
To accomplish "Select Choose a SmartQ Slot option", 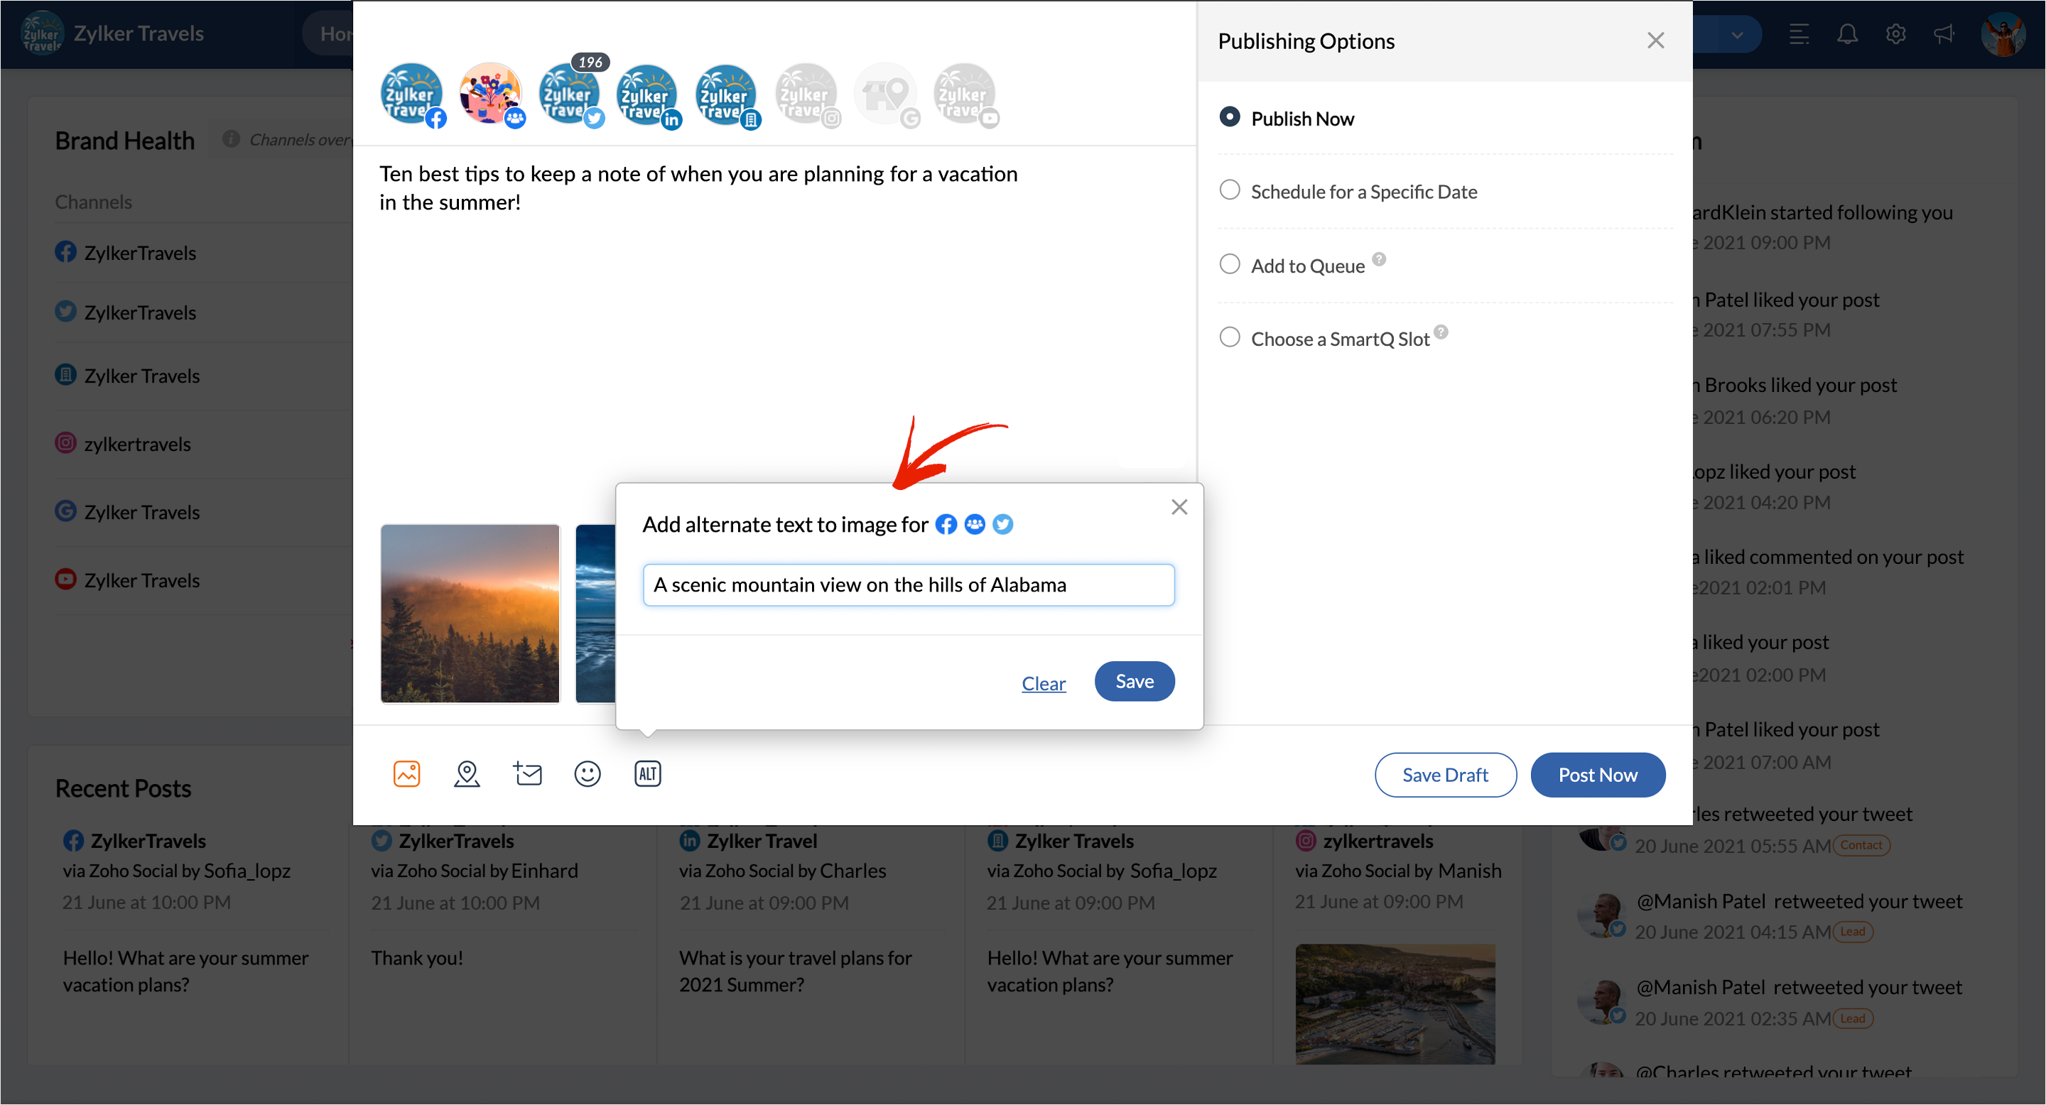I will tap(1230, 337).
